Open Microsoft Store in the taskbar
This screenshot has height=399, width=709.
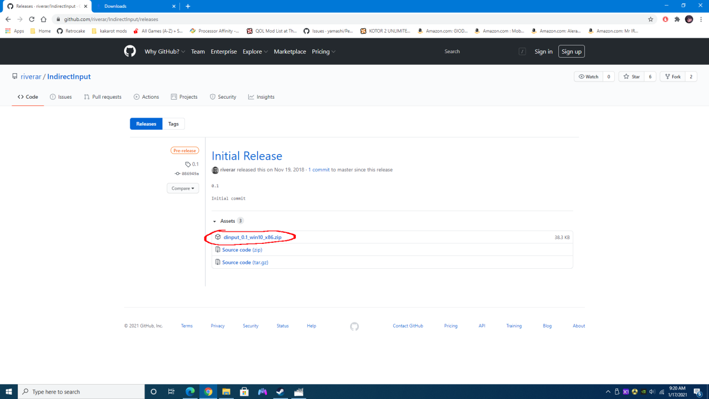244,392
